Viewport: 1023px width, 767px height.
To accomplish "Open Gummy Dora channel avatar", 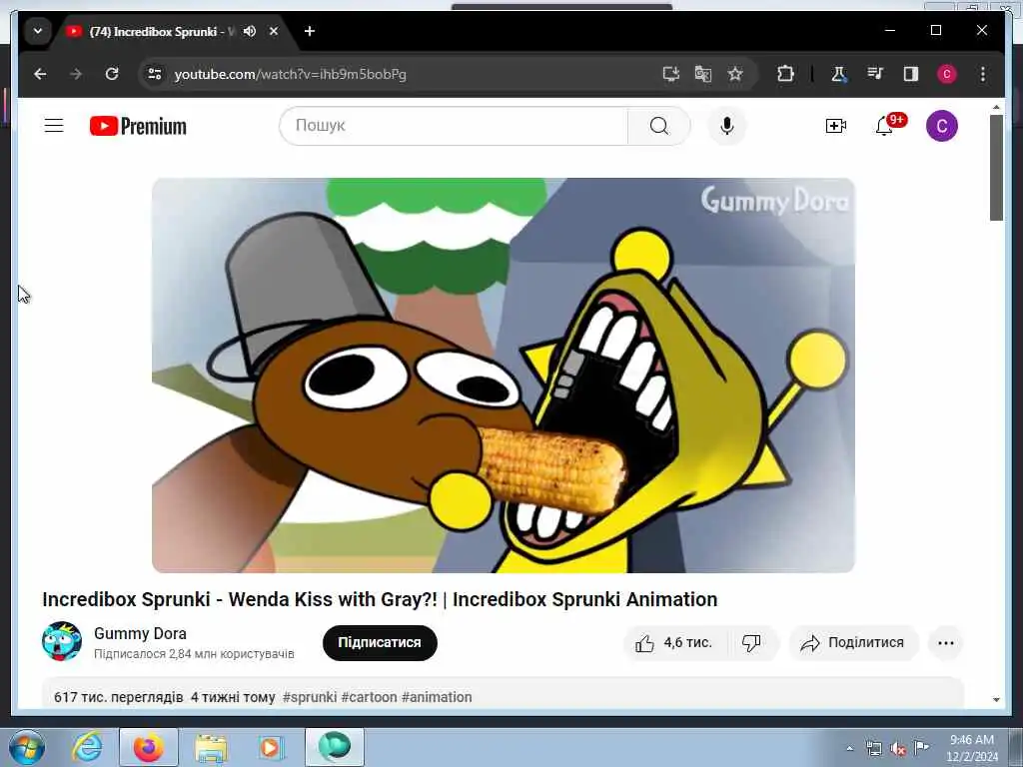I will click(62, 641).
